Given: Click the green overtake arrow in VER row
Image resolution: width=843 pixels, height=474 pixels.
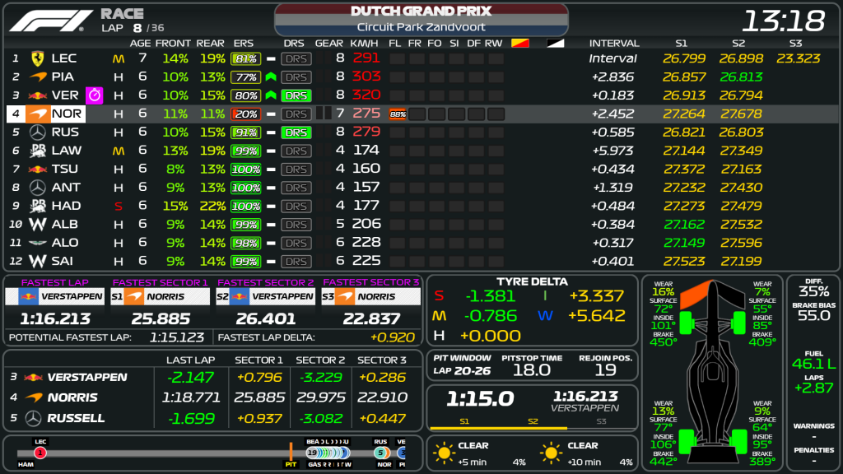Looking at the screenshot, I should (x=271, y=95).
